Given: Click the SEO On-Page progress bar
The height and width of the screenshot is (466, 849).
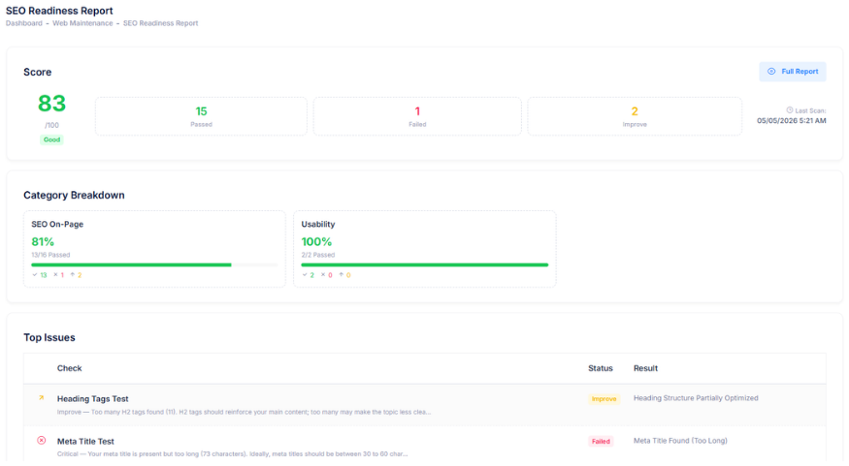Looking at the screenshot, I should pos(154,264).
